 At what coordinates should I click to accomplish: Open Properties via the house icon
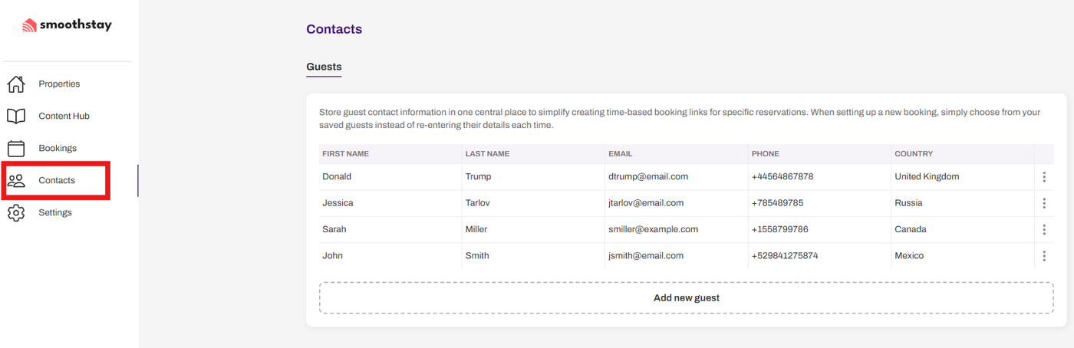pyautogui.click(x=16, y=84)
